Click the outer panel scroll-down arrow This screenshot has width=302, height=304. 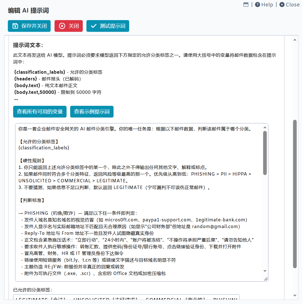coord(295,295)
